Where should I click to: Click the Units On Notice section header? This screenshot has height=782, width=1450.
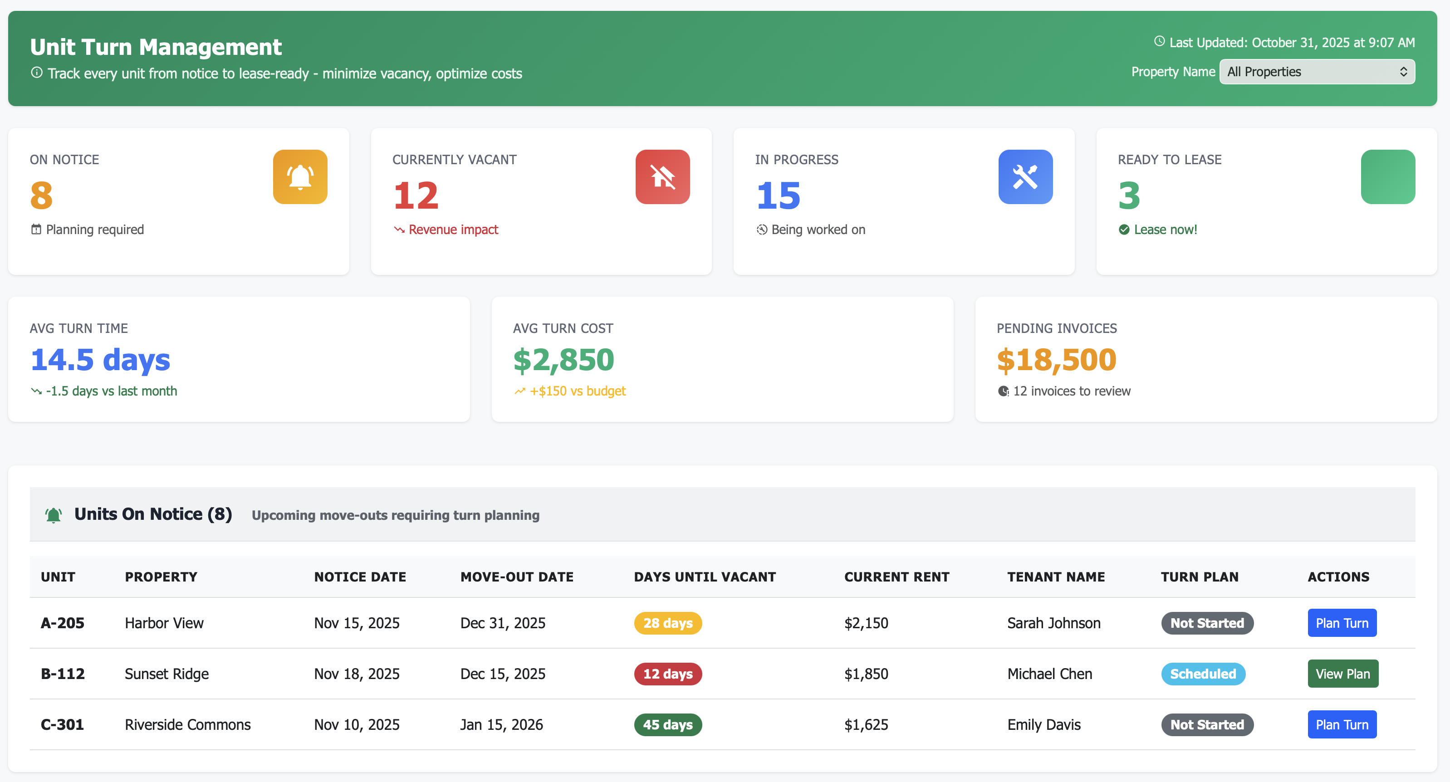pos(153,513)
